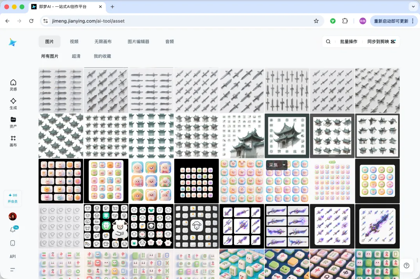This screenshot has width=420, height=279.
Task: Switch to the 视频 tab
Action: pyautogui.click(x=74, y=42)
